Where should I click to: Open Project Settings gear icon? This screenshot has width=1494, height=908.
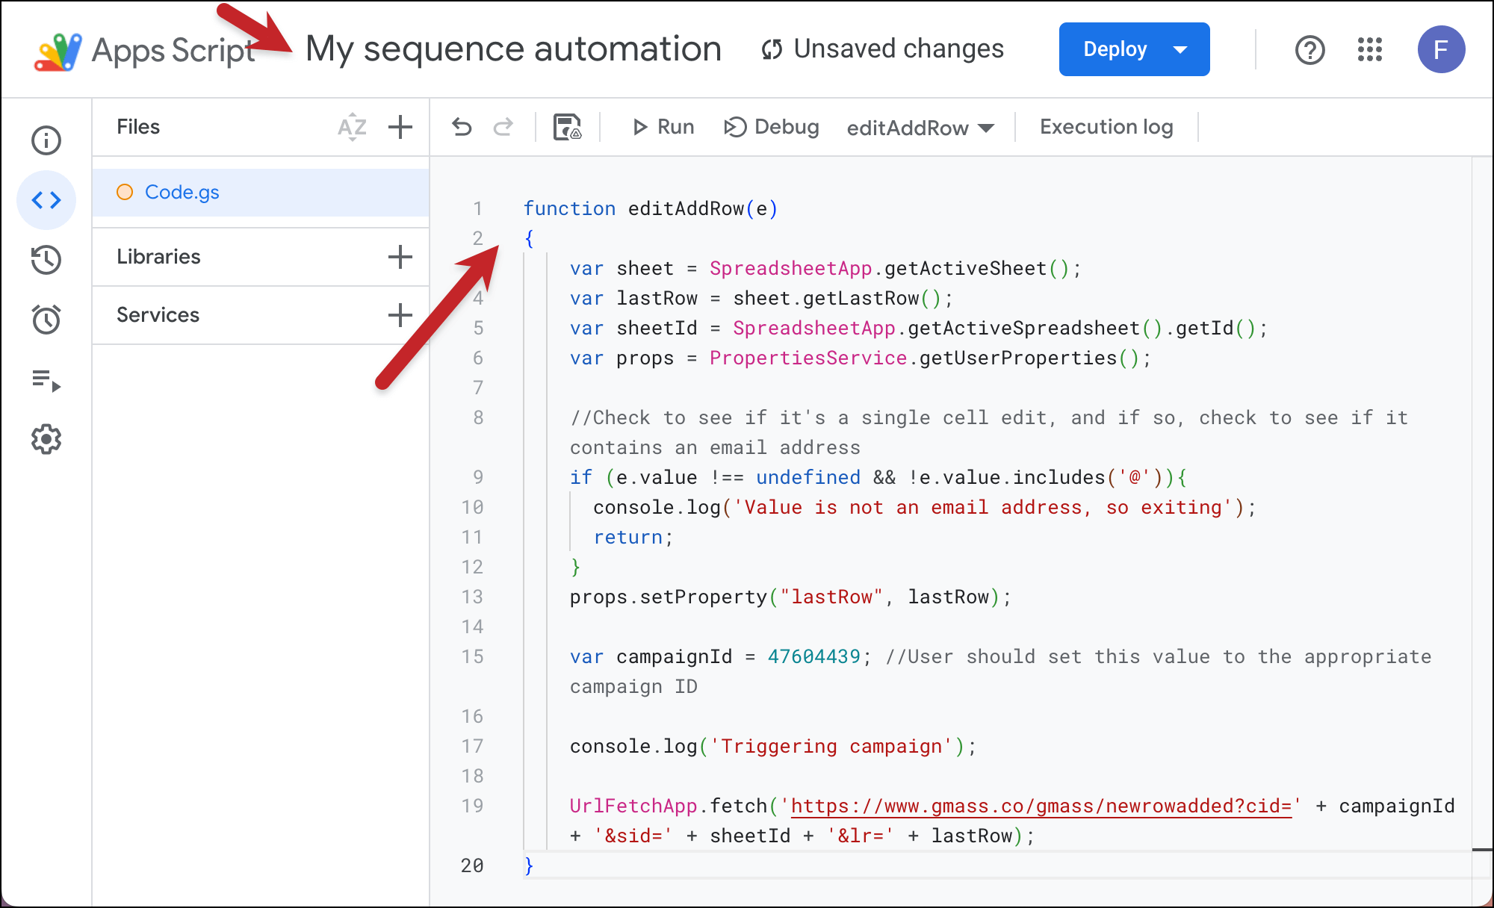[x=46, y=440]
